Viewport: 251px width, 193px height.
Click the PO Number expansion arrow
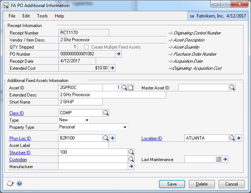pos(118,54)
